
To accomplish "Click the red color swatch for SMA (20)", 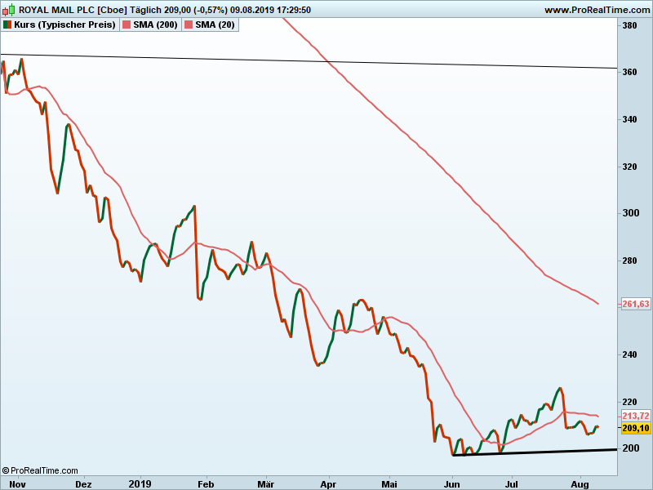I will coord(189,25).
